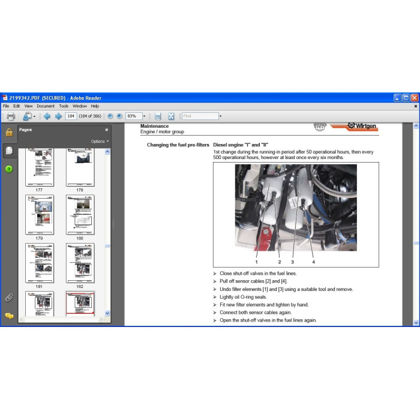
Task: Click document scrollbar down arrow
Action: (416, 323)
